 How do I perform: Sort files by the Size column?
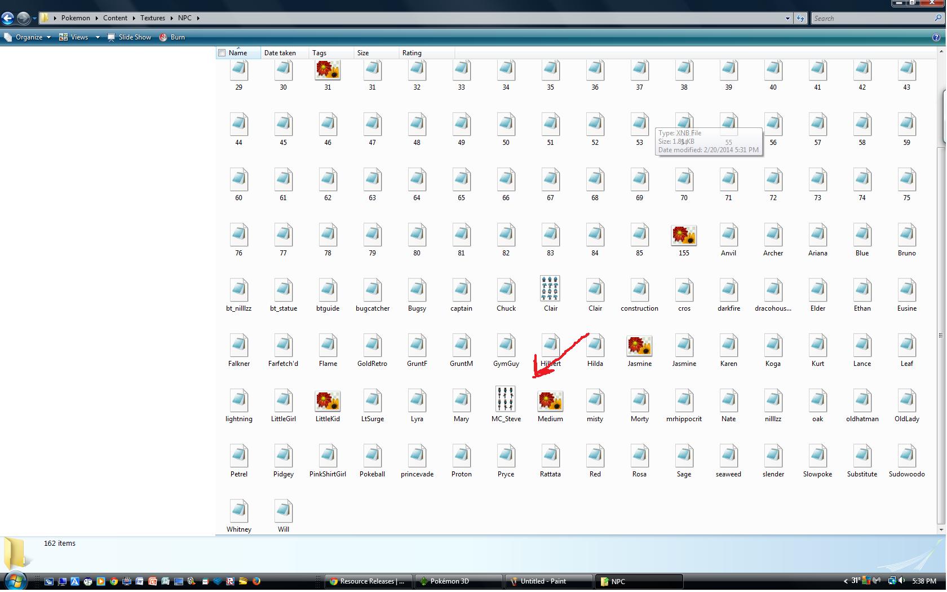point(377,53)
